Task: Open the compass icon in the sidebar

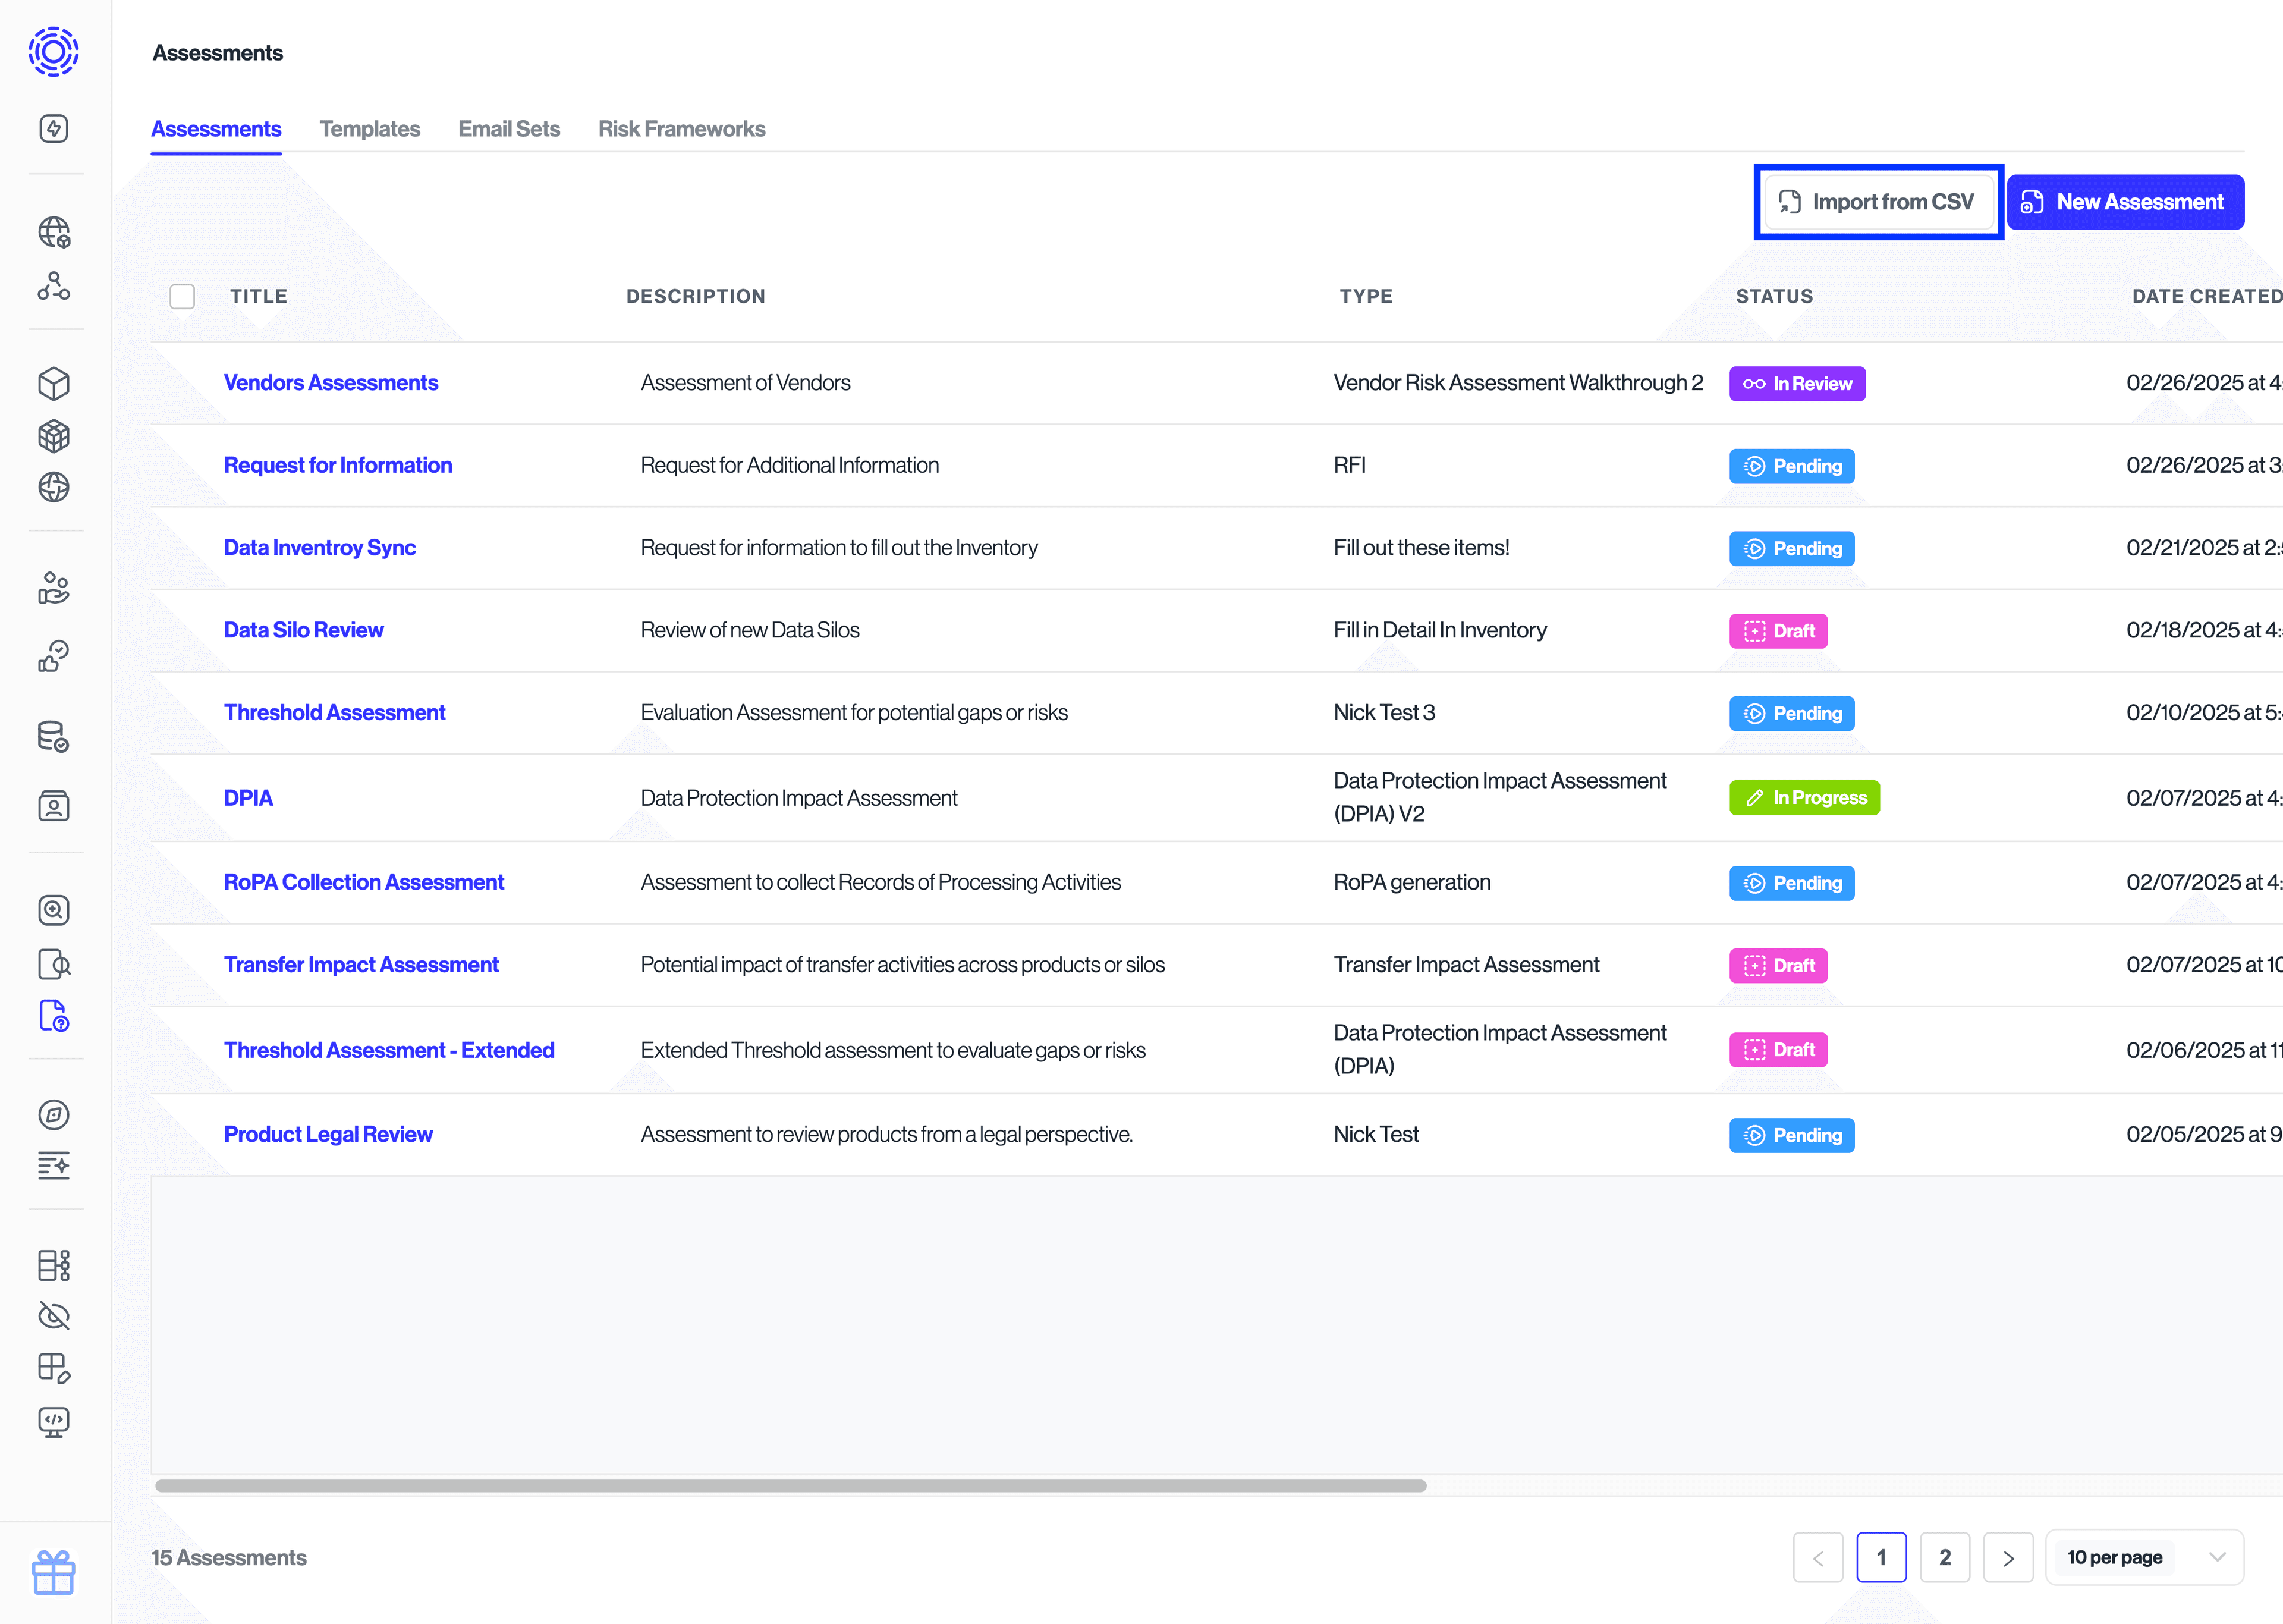Action: coord(54,1115)
